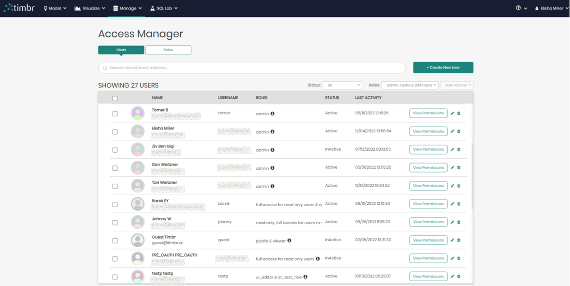This screenshot has width=570, height=286.
Task: Click the search name/email input field
Action: 236,68
